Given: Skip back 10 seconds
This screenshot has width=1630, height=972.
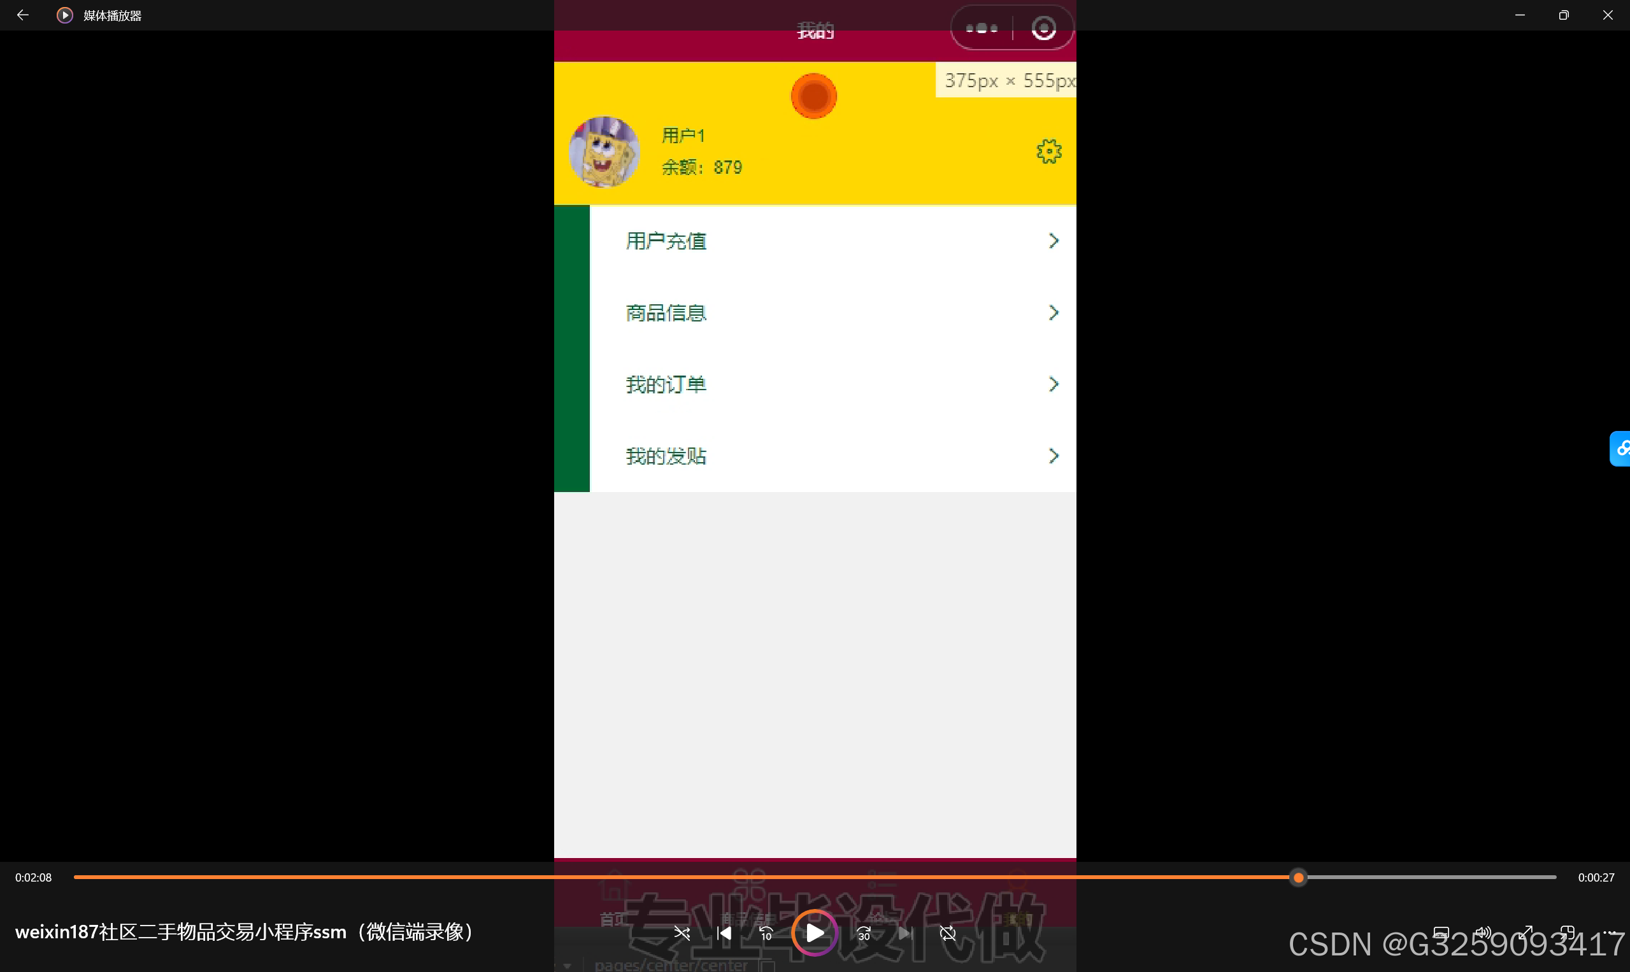Looking at the screenshot, I should pyautogui.click(x=766, y=933).
